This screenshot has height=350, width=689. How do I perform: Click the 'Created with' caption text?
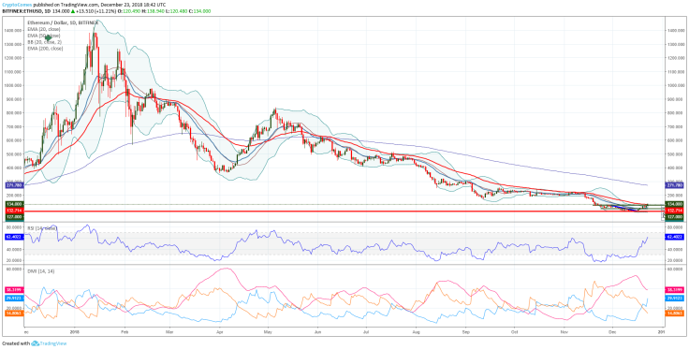tap(16, 343)
